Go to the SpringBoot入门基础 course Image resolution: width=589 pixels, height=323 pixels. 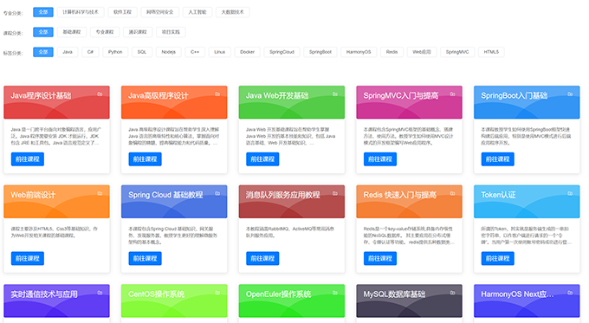(498, 159)
